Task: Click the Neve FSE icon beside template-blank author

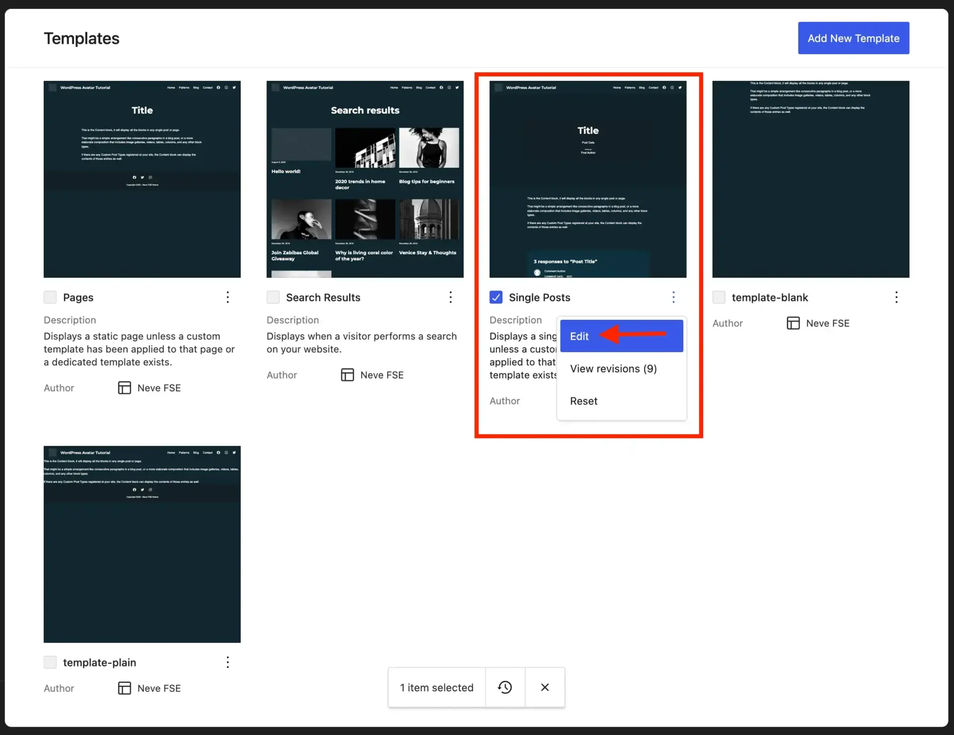Action: pyautogui.click(x=793, y=323)
